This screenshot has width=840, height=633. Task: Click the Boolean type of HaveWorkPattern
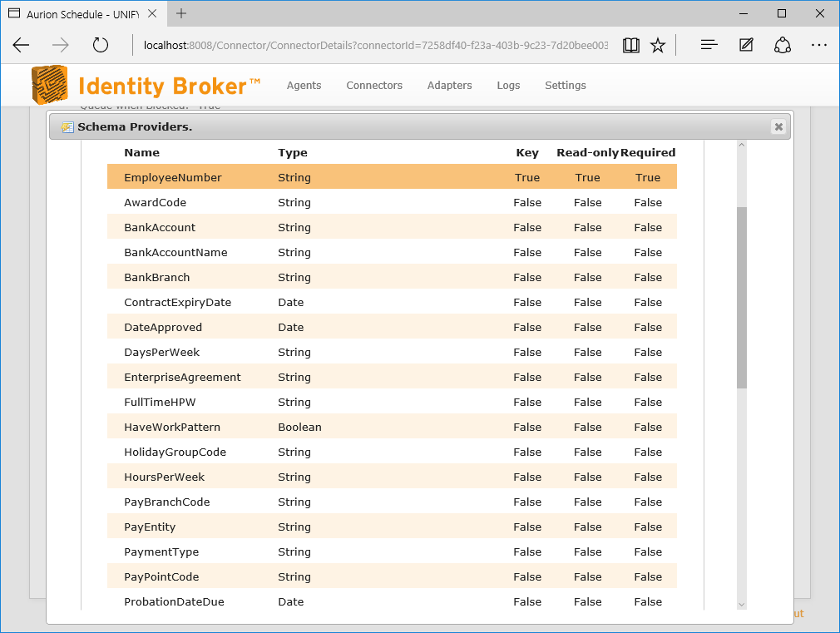tap(299, 428)
